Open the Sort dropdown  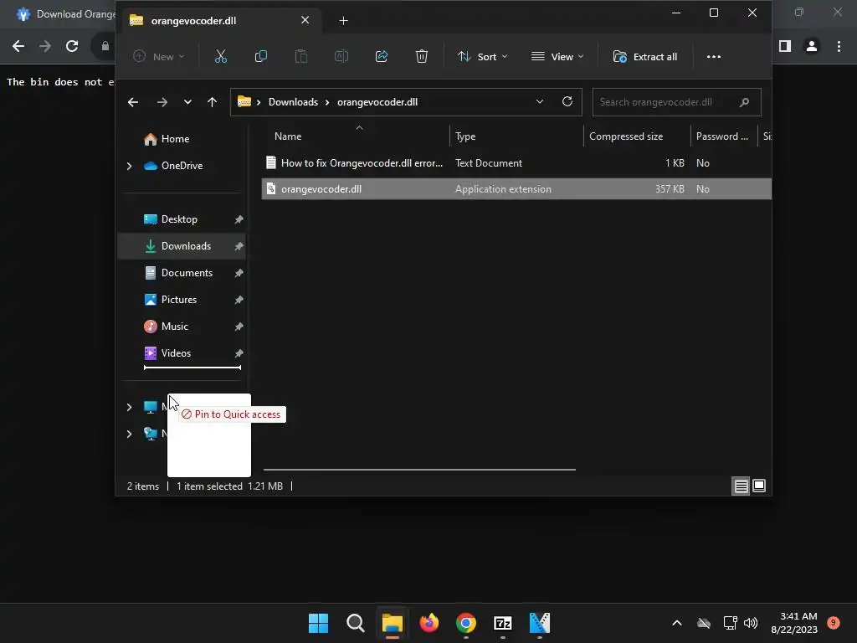click(483, 56)
